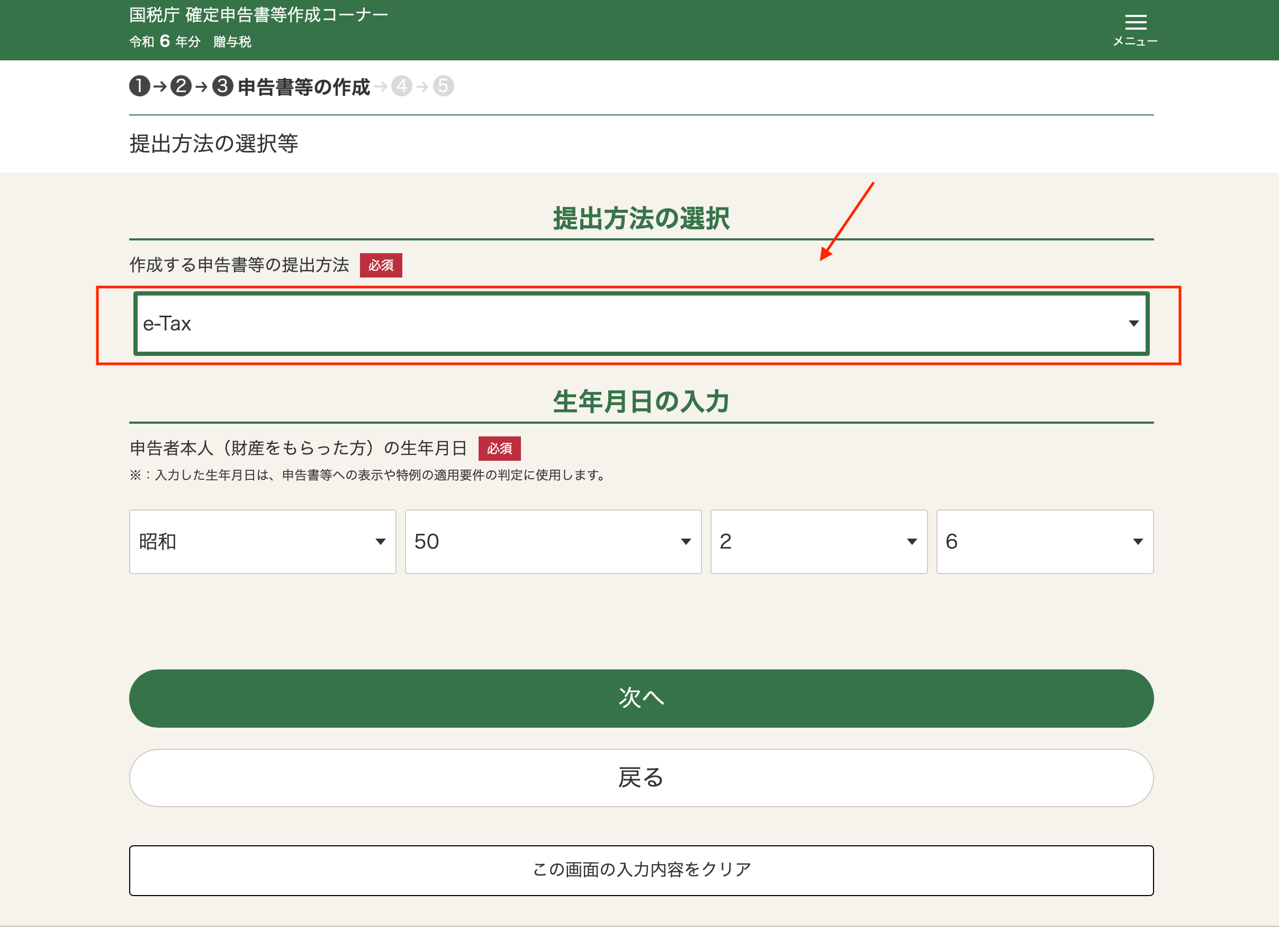
Task: Click この画面の入力内容をクリア button
Action: (x=641, y=871)
